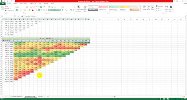Click the new sheet plus button
The width and height of the screenshot is (187, 100).
(48, 96)
